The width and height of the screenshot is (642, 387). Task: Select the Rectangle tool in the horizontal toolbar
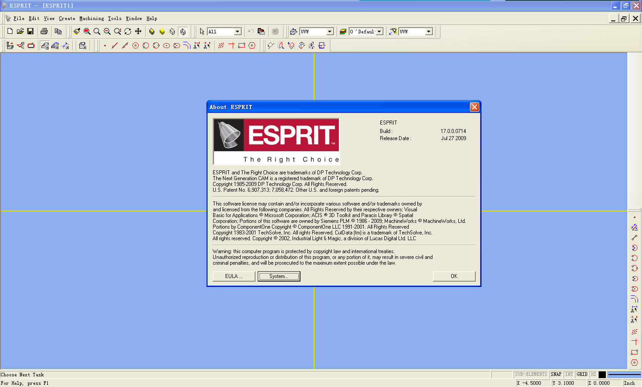(242, 45)
